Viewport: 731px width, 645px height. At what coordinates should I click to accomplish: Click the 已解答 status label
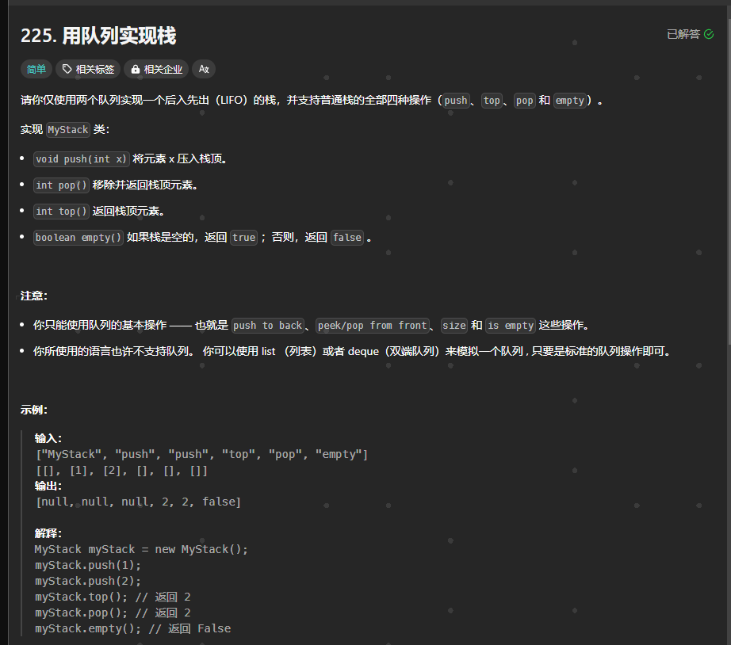click(x=683, y=34)
